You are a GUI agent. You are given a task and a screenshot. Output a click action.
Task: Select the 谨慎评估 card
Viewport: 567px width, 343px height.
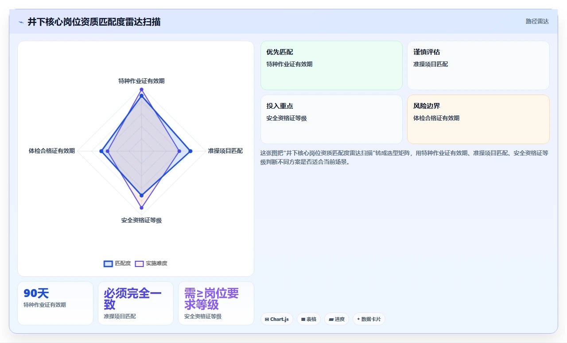pyautogui.click(x=478, y=65)
